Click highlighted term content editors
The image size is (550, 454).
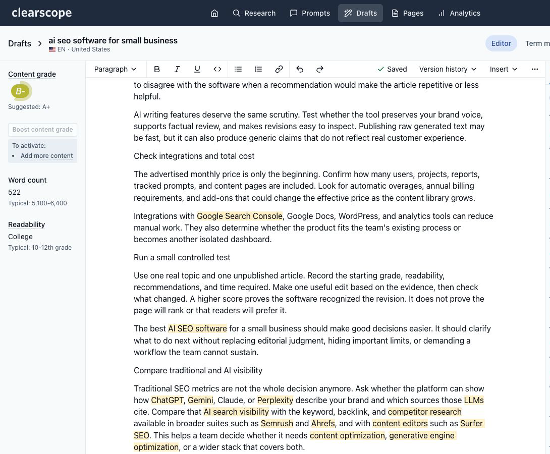400,423
